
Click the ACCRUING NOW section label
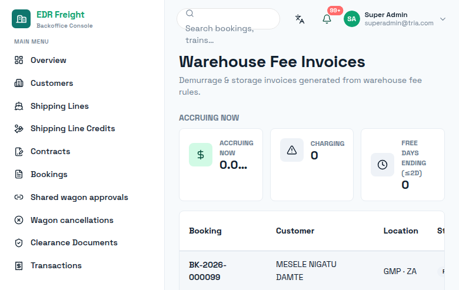click(209, 118)
